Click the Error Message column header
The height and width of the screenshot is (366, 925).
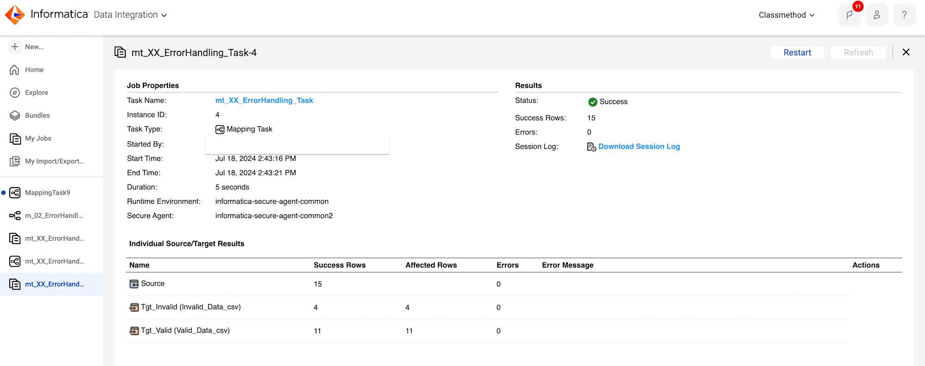[567, 265]
